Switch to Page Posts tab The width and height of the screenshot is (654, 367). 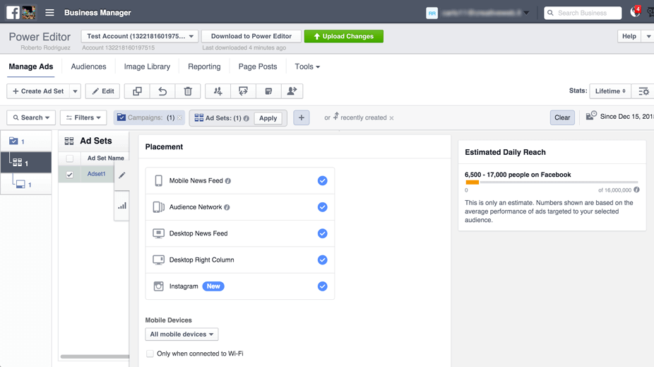(x=257, y=66)
